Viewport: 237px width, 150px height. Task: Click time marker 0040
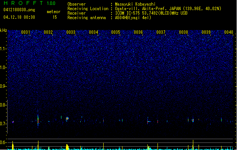pyautogui.click(x=229, y=32)
